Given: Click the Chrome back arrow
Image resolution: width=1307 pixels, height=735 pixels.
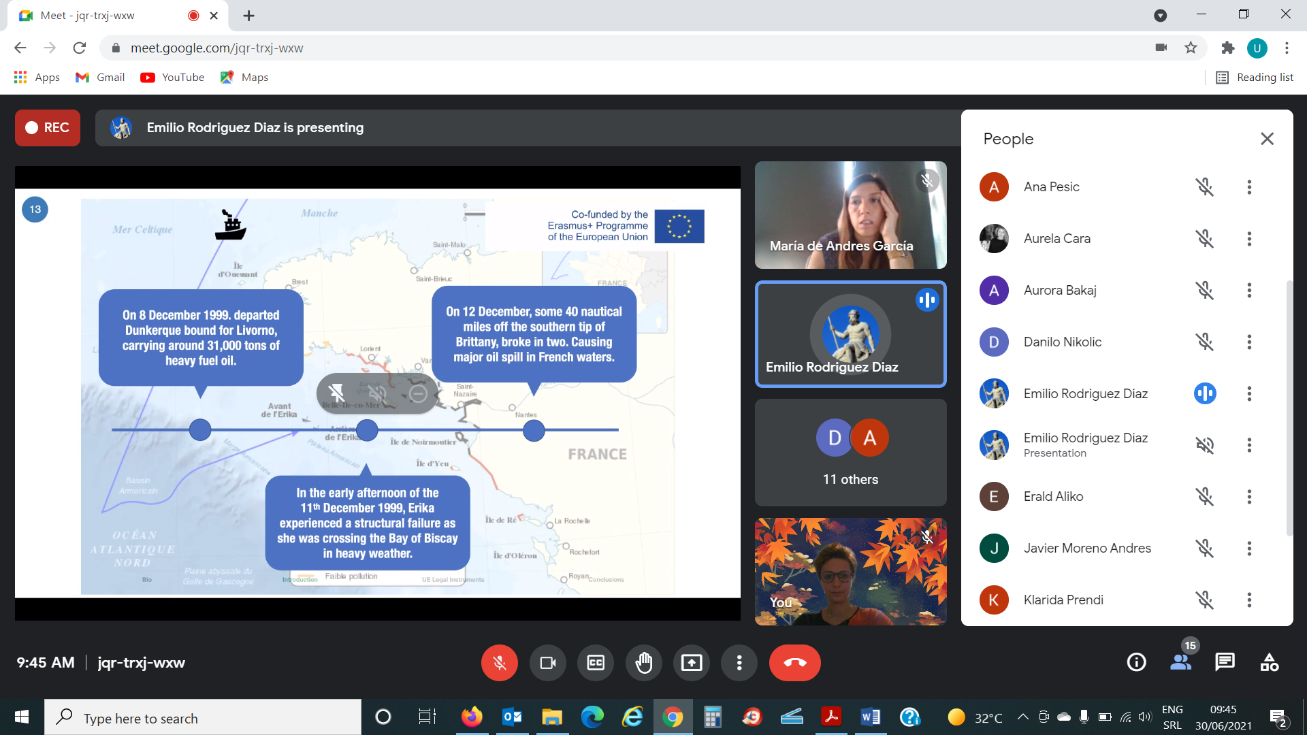Looking at the screenshot, I should point(20,48).
